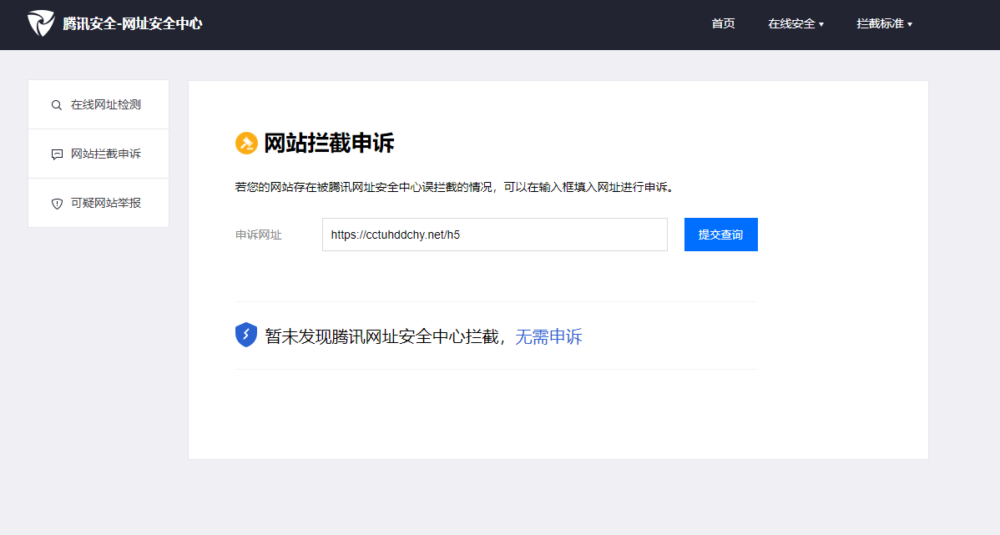Expand the 在线安全 dropdown arrow
Image resolution: width=1000 pixels, height=535 pixels.
click(821, 24)
